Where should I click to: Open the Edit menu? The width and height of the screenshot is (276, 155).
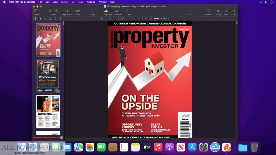coord(47,2)
